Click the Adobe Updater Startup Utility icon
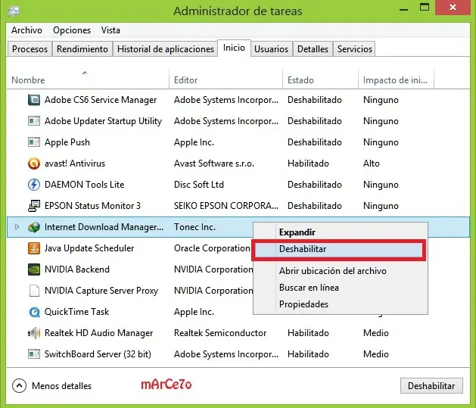This screenshot has width=476, height=408. pos(34,121)
